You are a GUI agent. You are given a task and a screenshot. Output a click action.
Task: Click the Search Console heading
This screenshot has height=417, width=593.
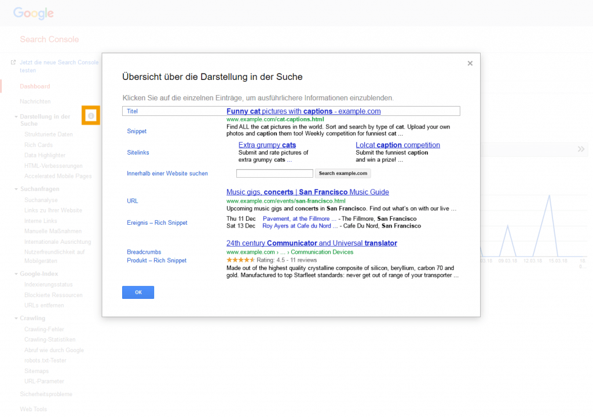point(49,39)
